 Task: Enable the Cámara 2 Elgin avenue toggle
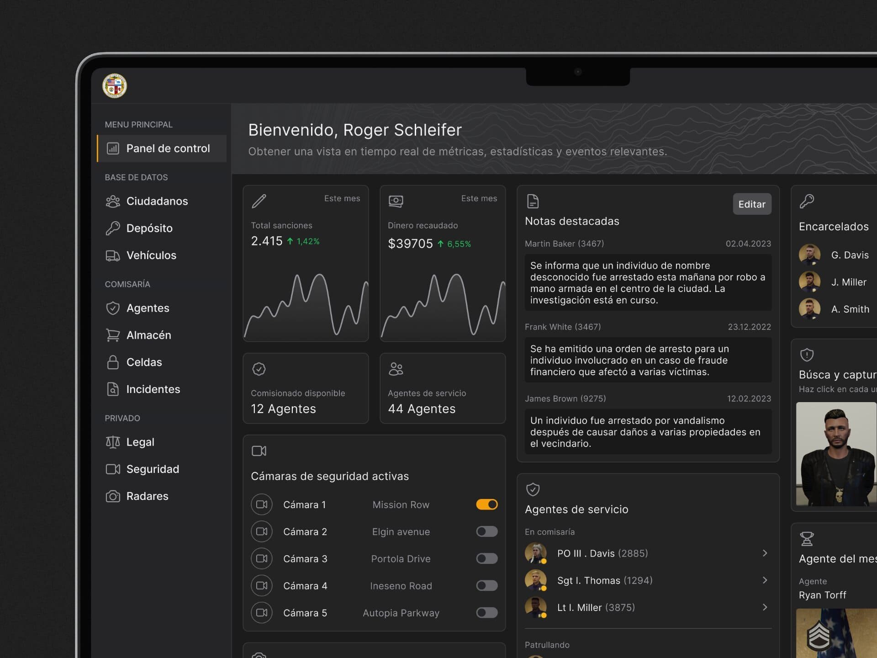click(x=487, y=531)
